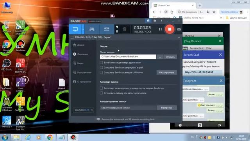
Task: Close the Play Маркет card
Action: [x=220, y=41]
